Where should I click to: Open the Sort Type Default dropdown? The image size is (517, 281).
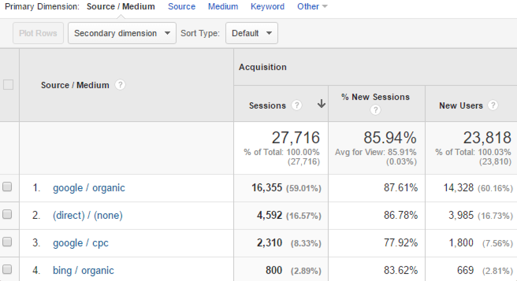251,33
